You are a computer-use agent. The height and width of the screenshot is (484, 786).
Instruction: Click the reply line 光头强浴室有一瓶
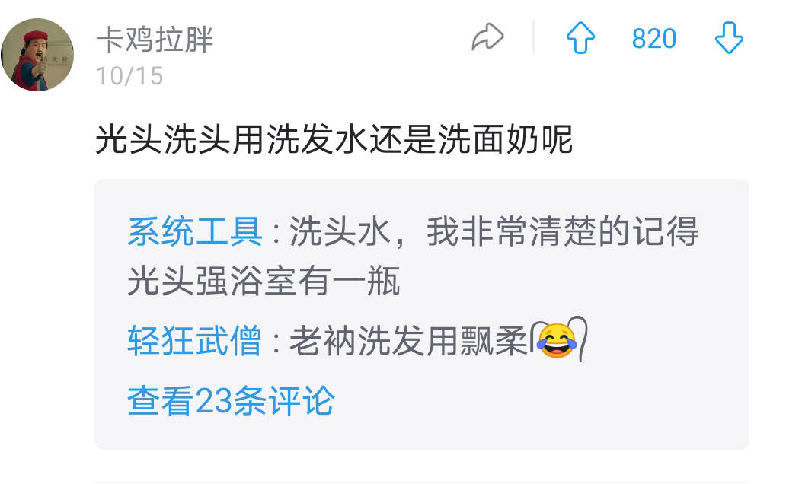coord(264,281)
